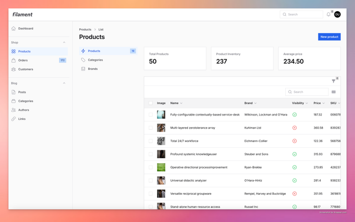Click the Products grid icon in sidebar
Viewport: 355px width, 222px height.
[13, 52]
